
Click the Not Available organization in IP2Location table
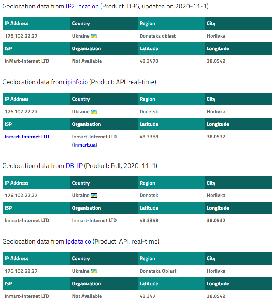[87, 61]
